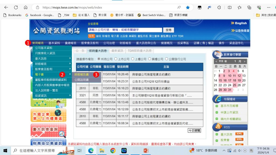Open the 外國企業第一上市櫃專區 banner
The image size is (276, 155).
(x=49, y=115)
